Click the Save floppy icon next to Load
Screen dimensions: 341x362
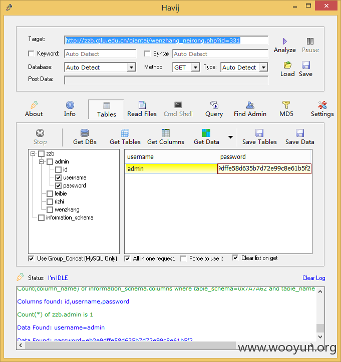point(305,65)
